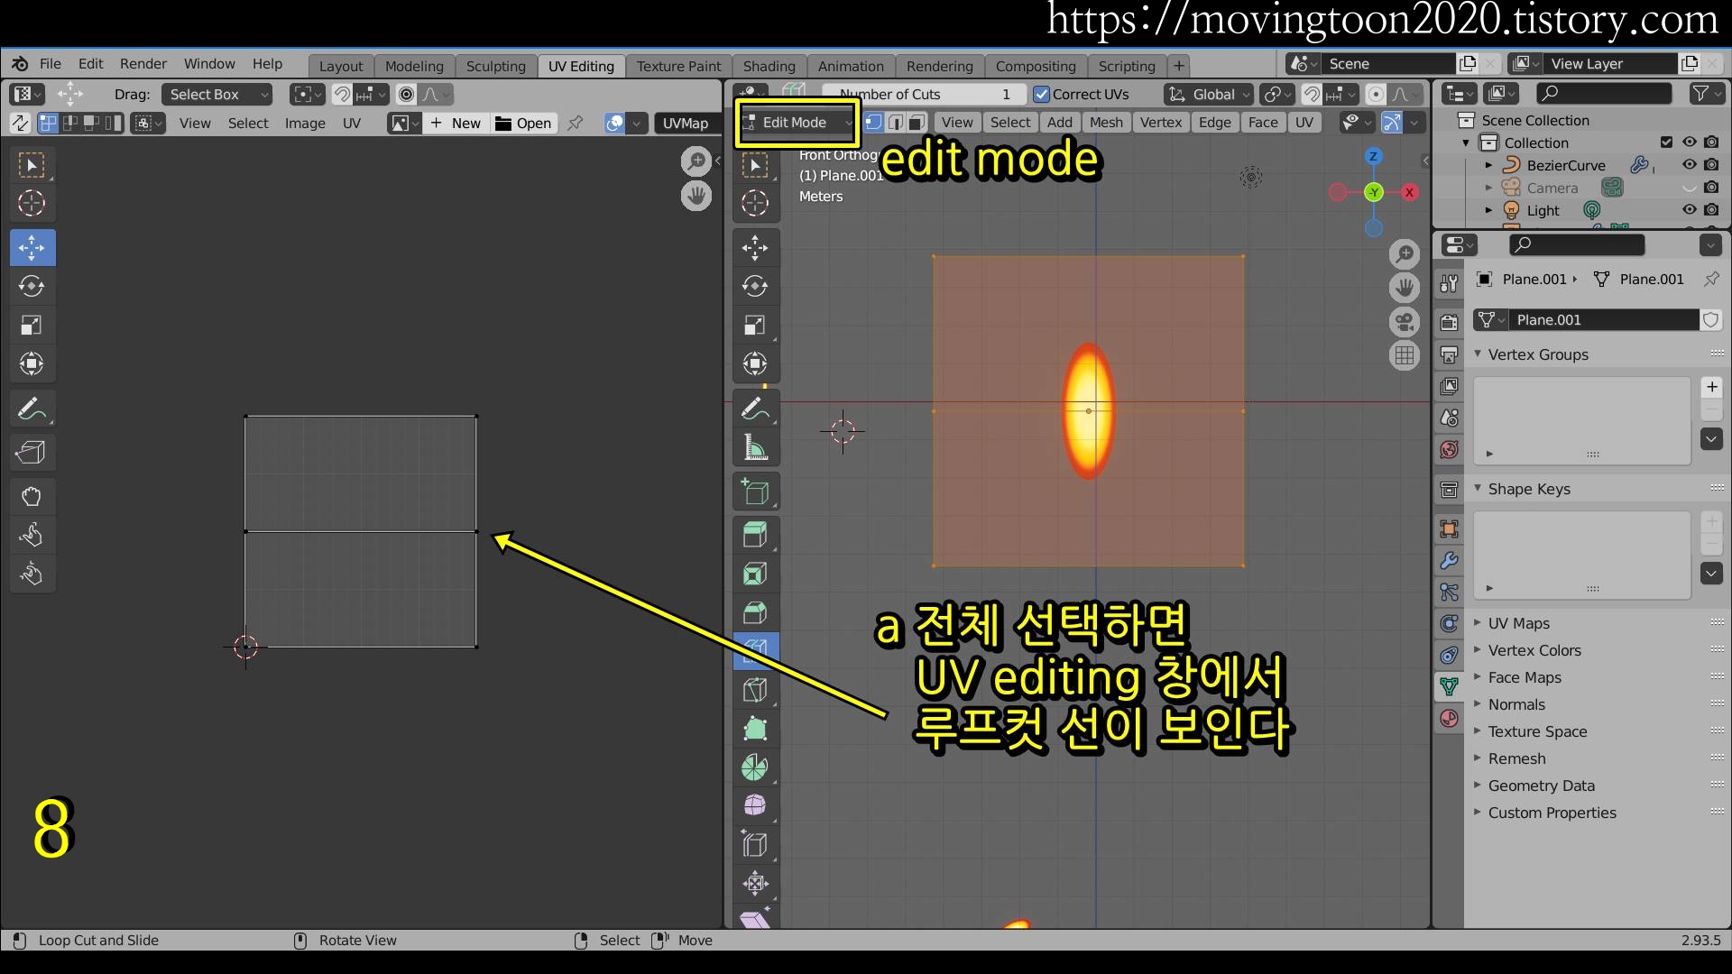Image resolution: width=1732 pixels, height=974 pixels.
Task: Select the Shrink/Fatten tool
Action: tap(755, 884)
